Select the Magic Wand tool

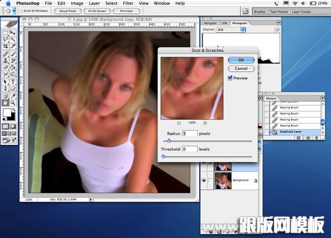(13, 39)
